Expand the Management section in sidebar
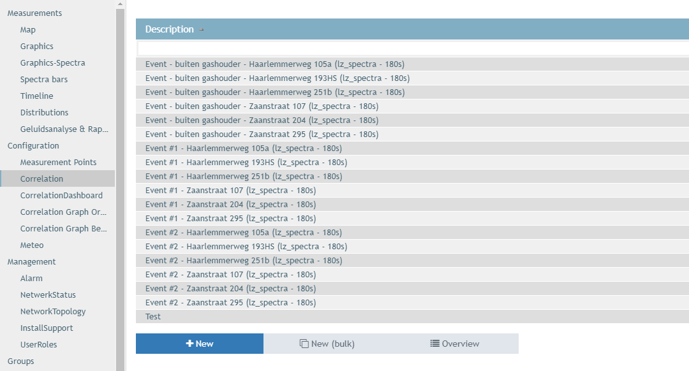 (31, 261)
